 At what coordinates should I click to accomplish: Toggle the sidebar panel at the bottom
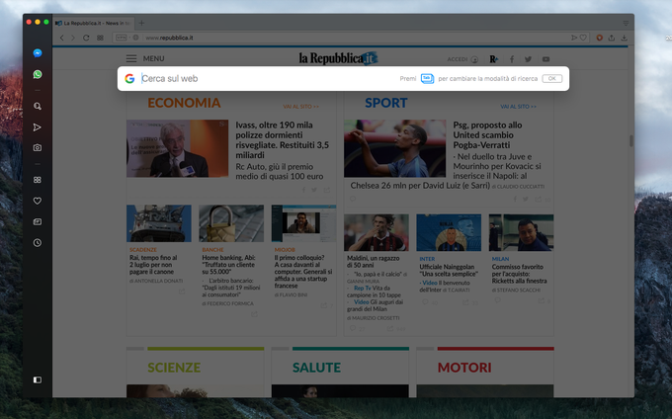38,379
